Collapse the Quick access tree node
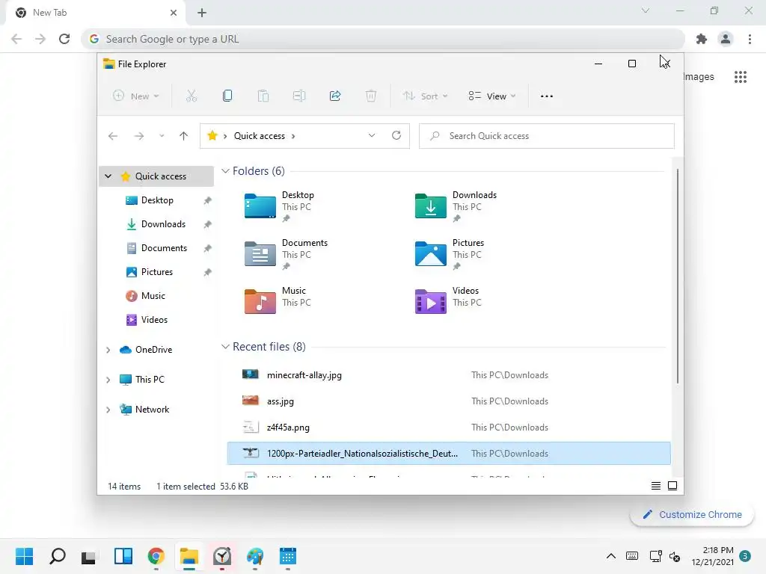 108,176
